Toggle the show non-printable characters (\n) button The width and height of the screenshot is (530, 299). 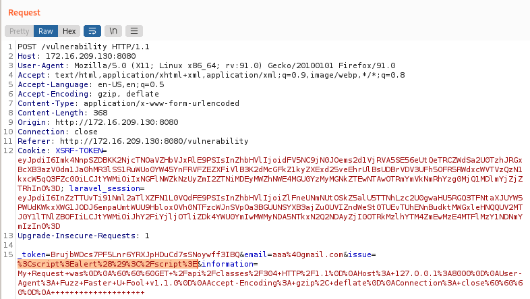pos(113,31)
